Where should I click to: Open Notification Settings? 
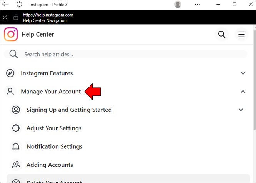tap(54, 146)
